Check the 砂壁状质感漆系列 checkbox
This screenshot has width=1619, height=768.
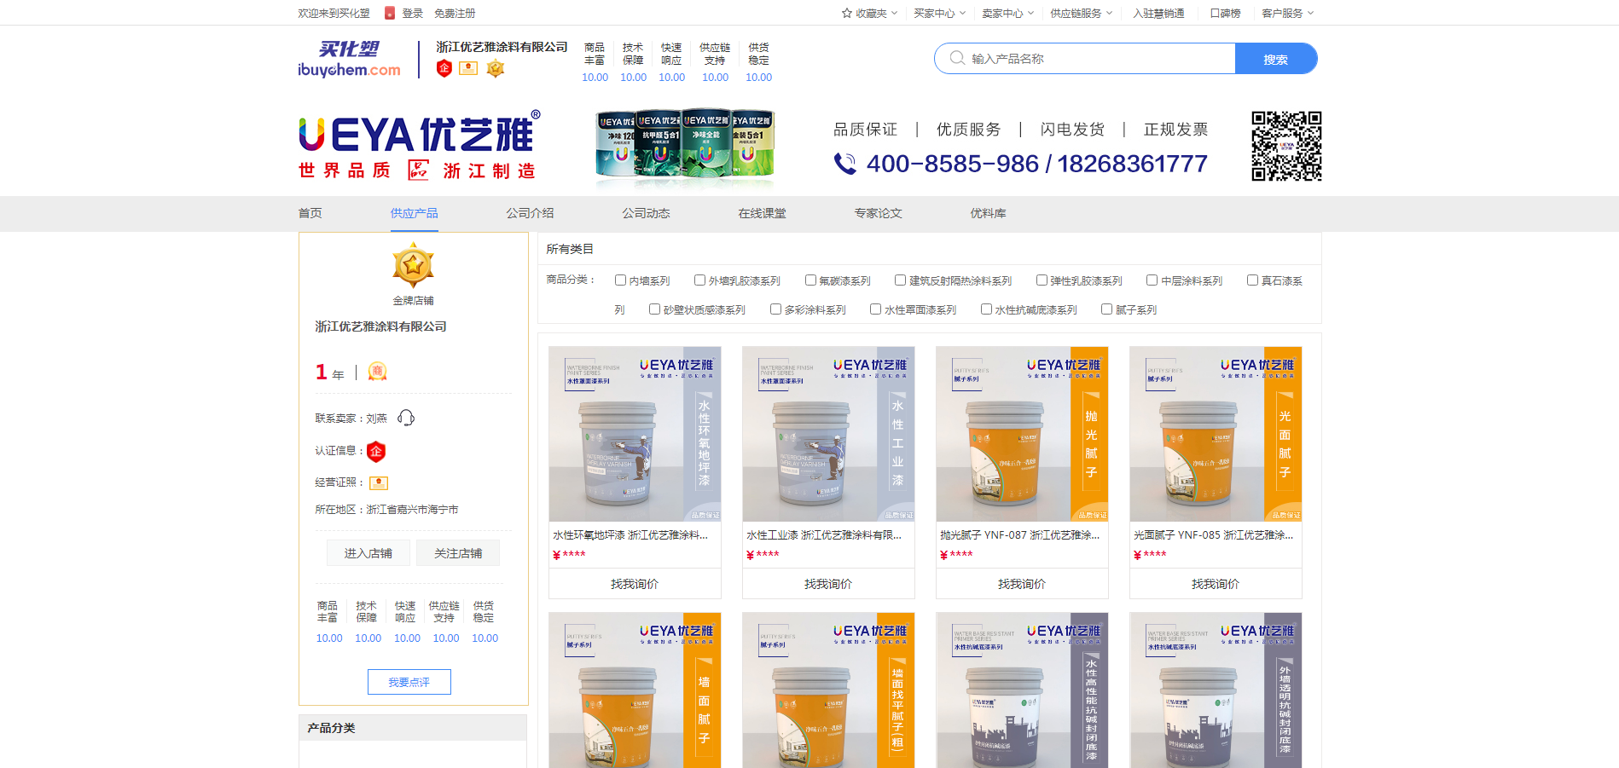(x=654, y=309)
